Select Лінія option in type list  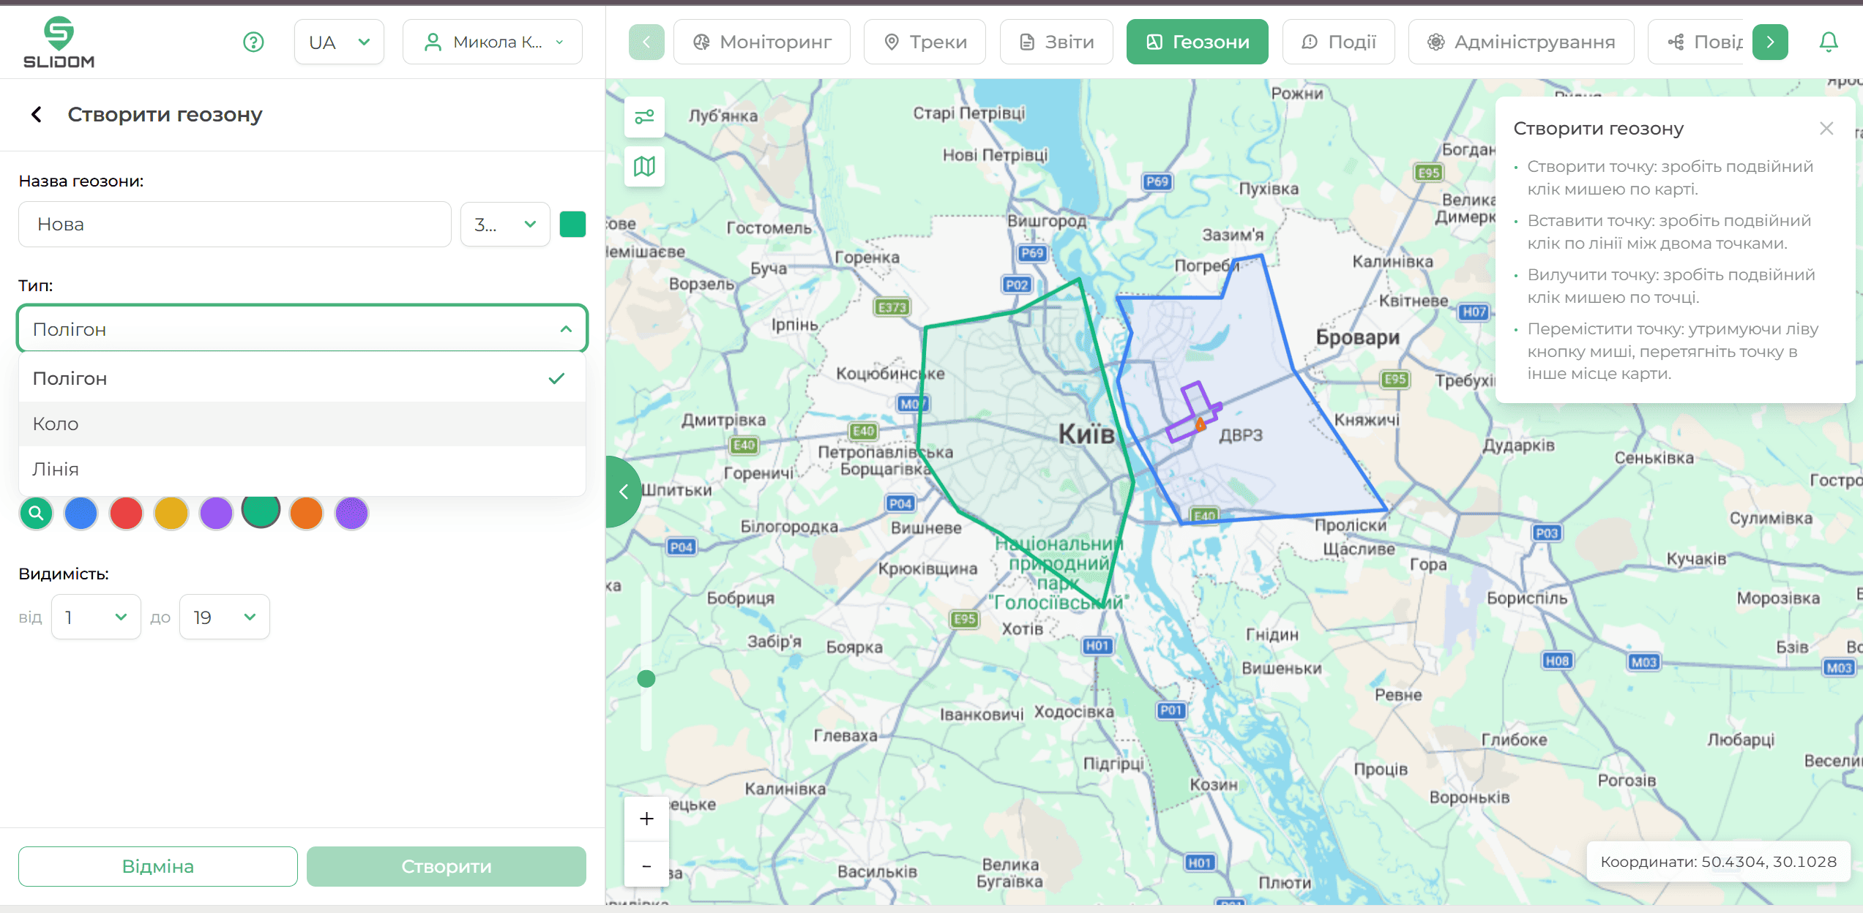point(302,469)
